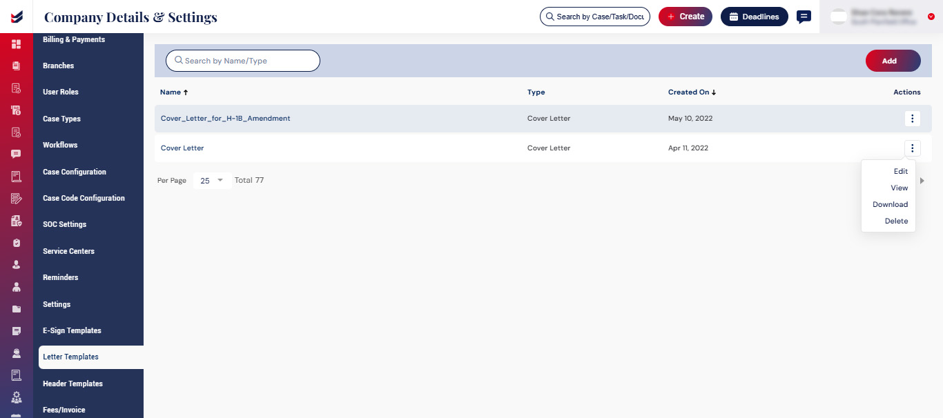Click the sticky note icon in sidebar
The height and width of the screenshot is (418, 943).
(17, 331)
